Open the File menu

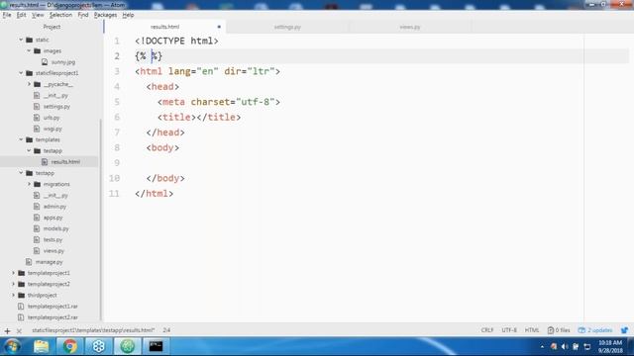(x=7, y=15)
